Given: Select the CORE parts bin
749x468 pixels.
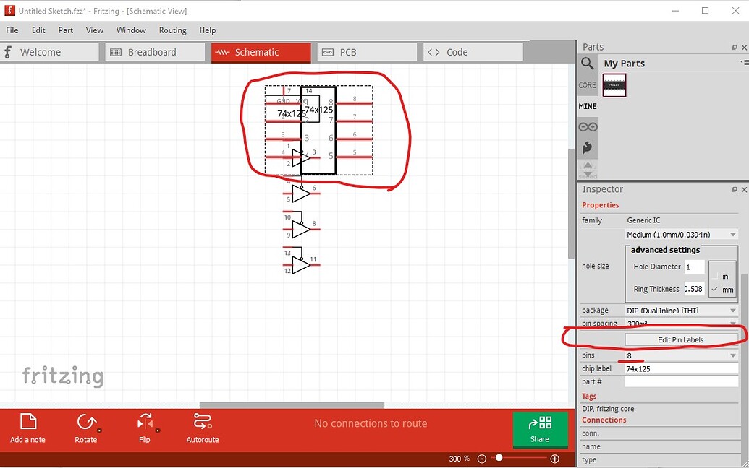Looking at the screenshot, I should click(587, 84).
